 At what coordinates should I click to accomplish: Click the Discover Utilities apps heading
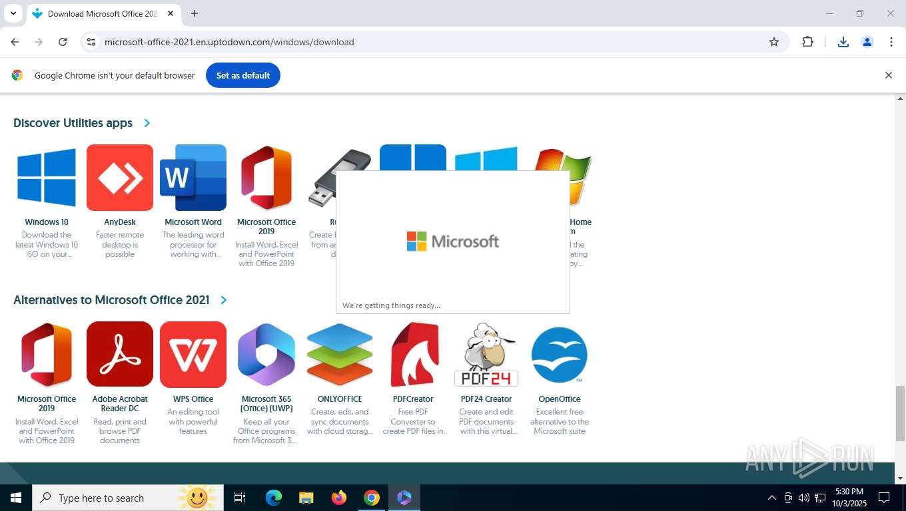click(73, 123)
